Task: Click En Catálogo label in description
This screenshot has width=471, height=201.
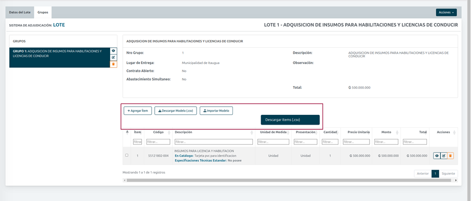Action: click(x=184, y=155)
